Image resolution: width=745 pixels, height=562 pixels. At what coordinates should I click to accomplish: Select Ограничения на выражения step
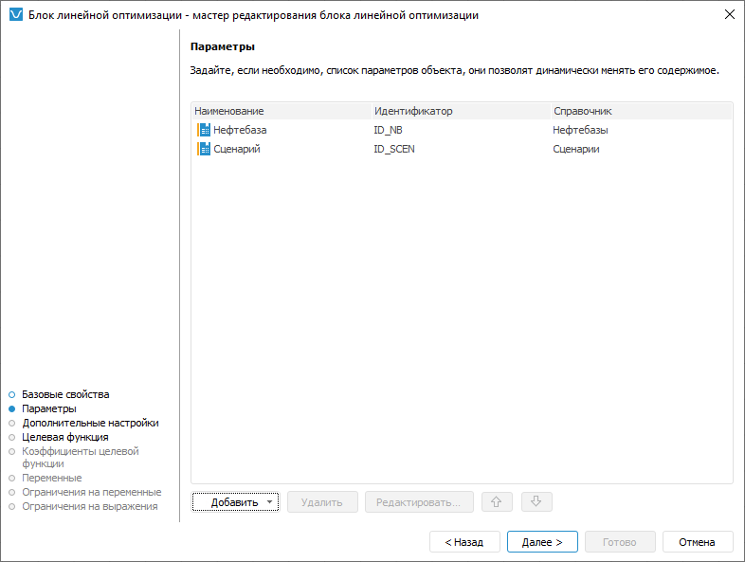(90, 506)
